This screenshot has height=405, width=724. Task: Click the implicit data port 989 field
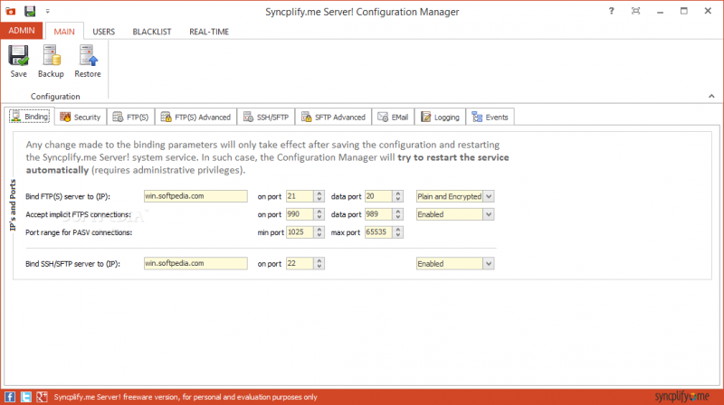378,214
